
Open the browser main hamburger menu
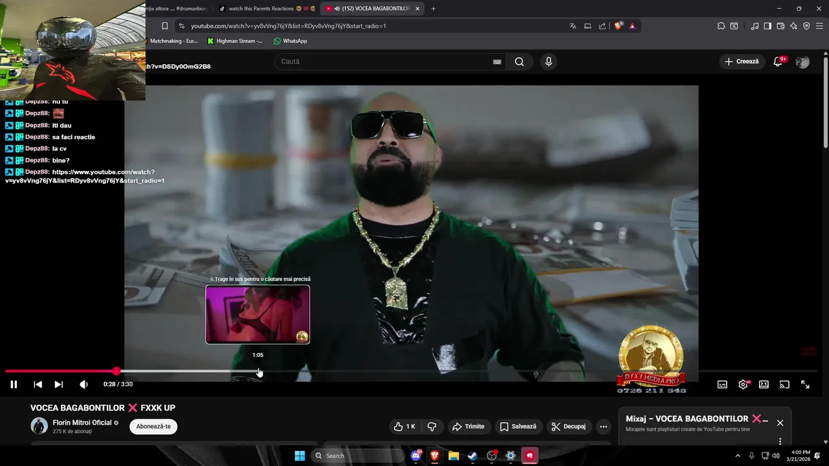coord(819,26)
